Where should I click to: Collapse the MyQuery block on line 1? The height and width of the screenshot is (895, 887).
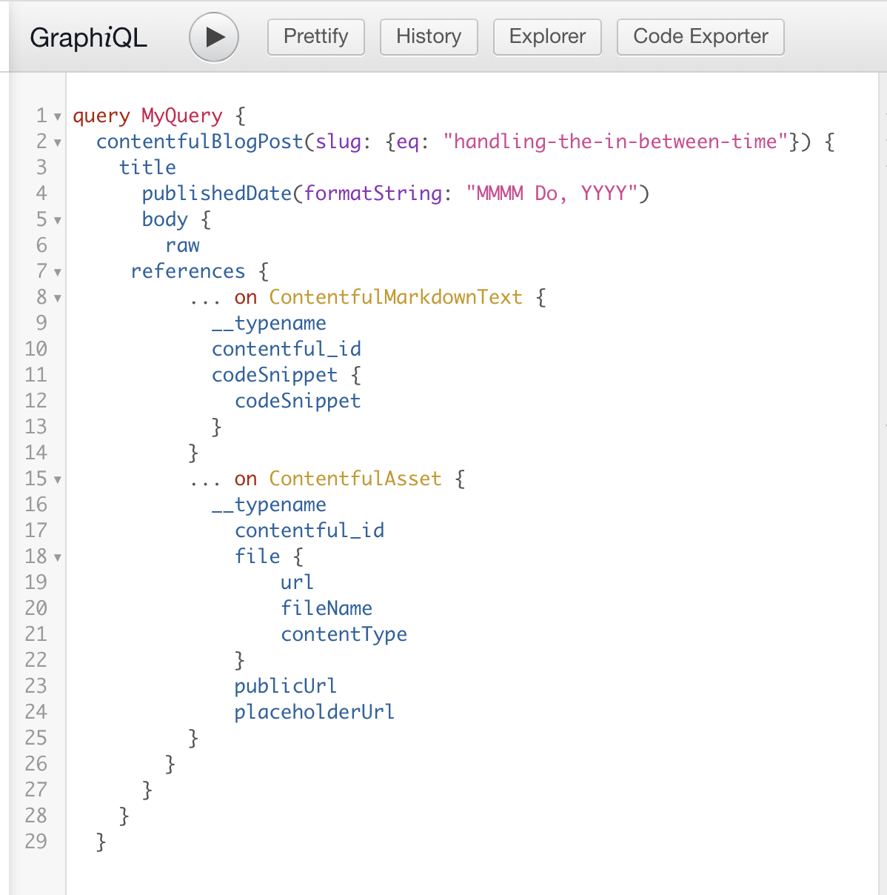coord(58,117)
